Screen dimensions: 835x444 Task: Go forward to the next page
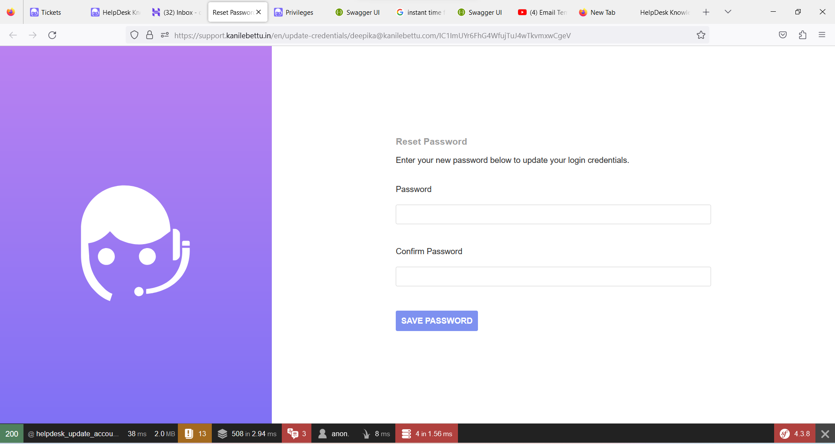(x=33, y=35)
